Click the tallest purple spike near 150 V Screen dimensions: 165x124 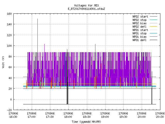pos(37,35)
